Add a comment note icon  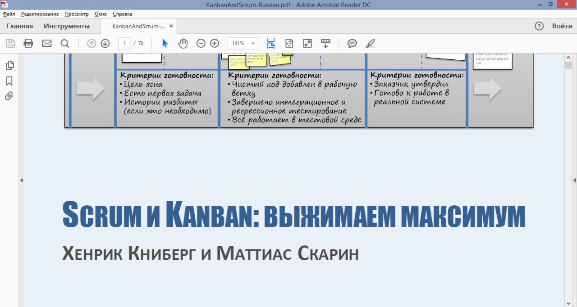[352, 43]
